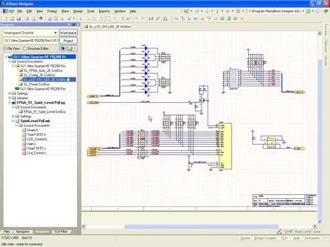Click the view options icon beside Structure Editor
The height and width of the screenshot is (247, 330).
tap(63, 49)
